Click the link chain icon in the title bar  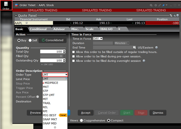pos(159,5)
